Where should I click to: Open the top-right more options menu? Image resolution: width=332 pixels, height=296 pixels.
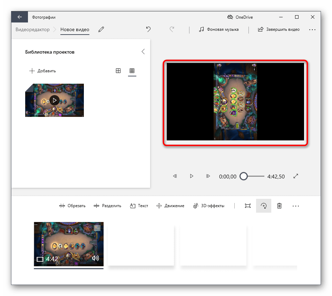pos(312,30)
